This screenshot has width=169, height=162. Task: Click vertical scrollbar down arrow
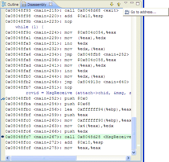[x=134, y=153]
